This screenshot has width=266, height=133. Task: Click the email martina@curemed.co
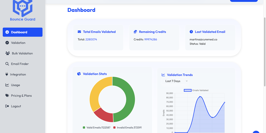pyautogui.click(x=203, y=39)
